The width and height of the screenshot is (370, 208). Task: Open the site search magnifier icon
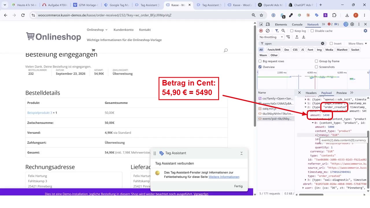(226, 50)
